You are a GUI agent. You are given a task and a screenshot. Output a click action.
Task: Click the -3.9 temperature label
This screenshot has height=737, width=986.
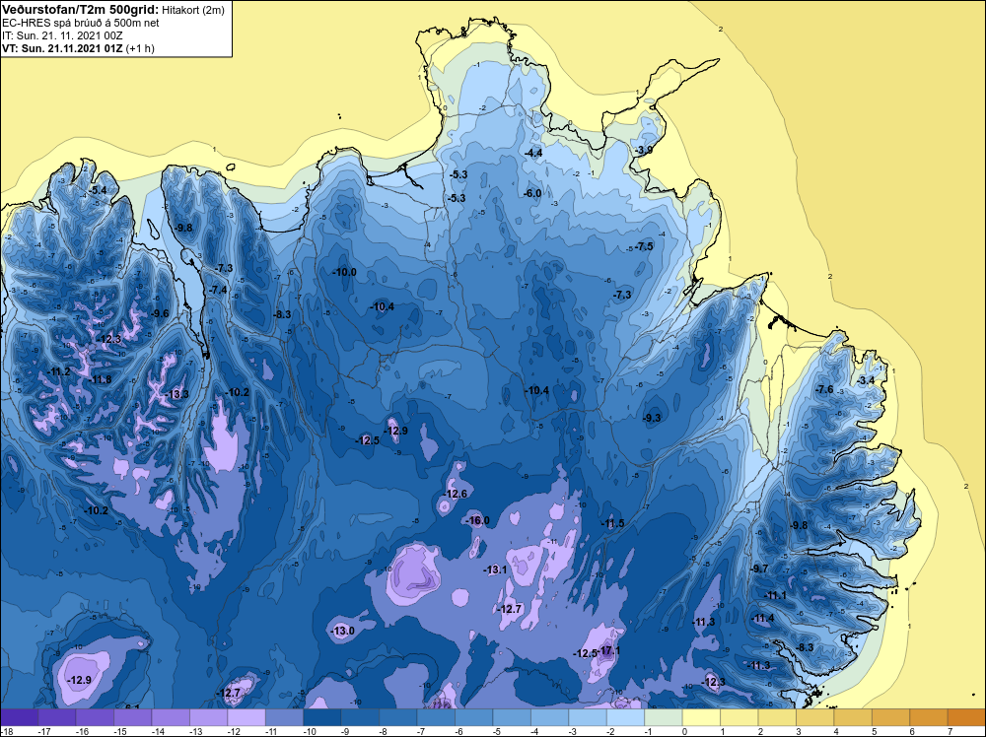coord(643,150)
